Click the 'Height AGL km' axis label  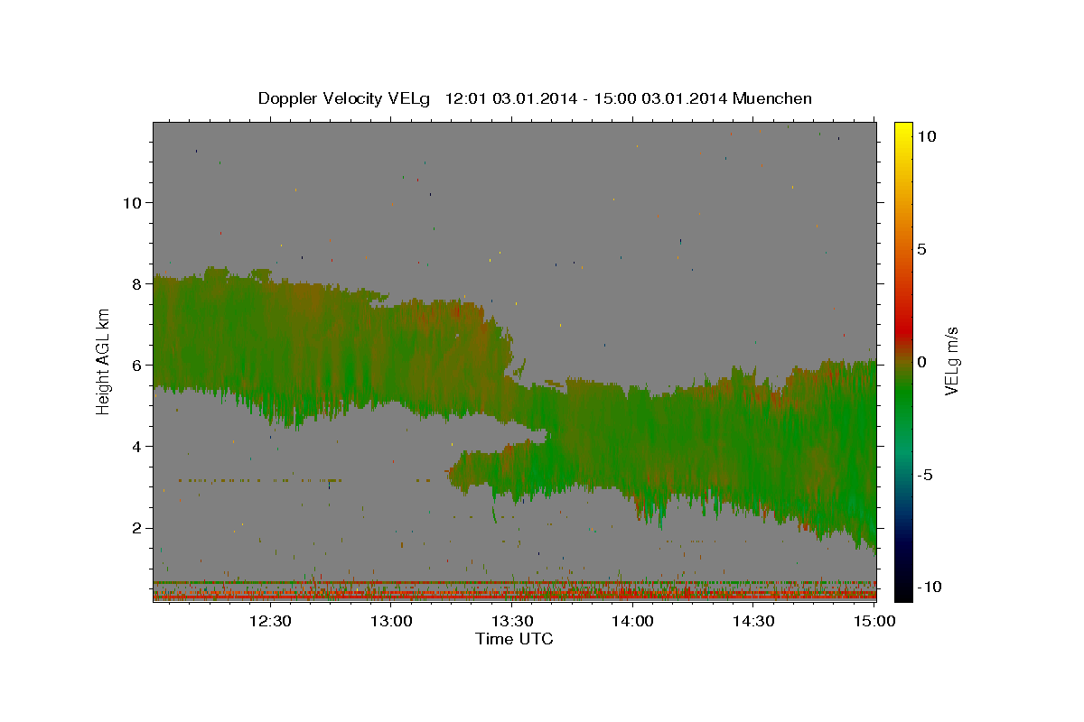(104, 362)
